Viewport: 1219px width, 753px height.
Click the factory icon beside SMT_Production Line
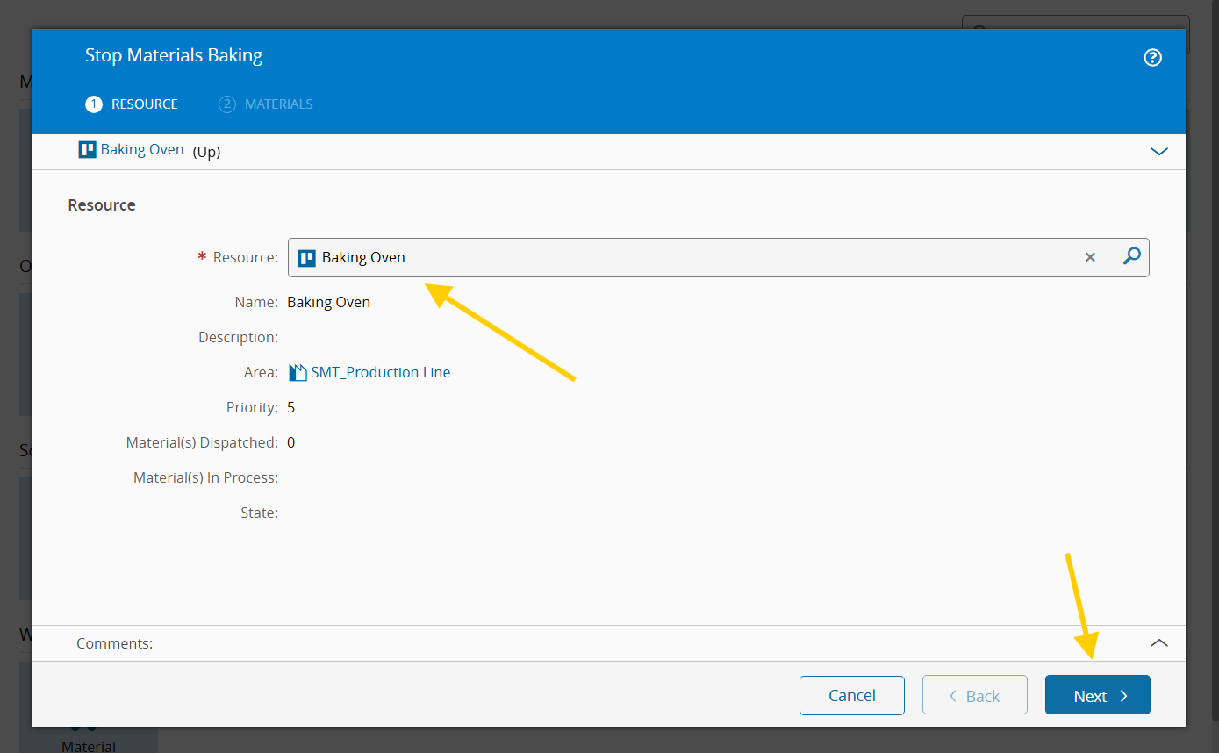pyautogui.click(x=298, y=373)
